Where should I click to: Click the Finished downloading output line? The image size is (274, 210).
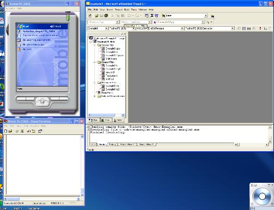108,132
